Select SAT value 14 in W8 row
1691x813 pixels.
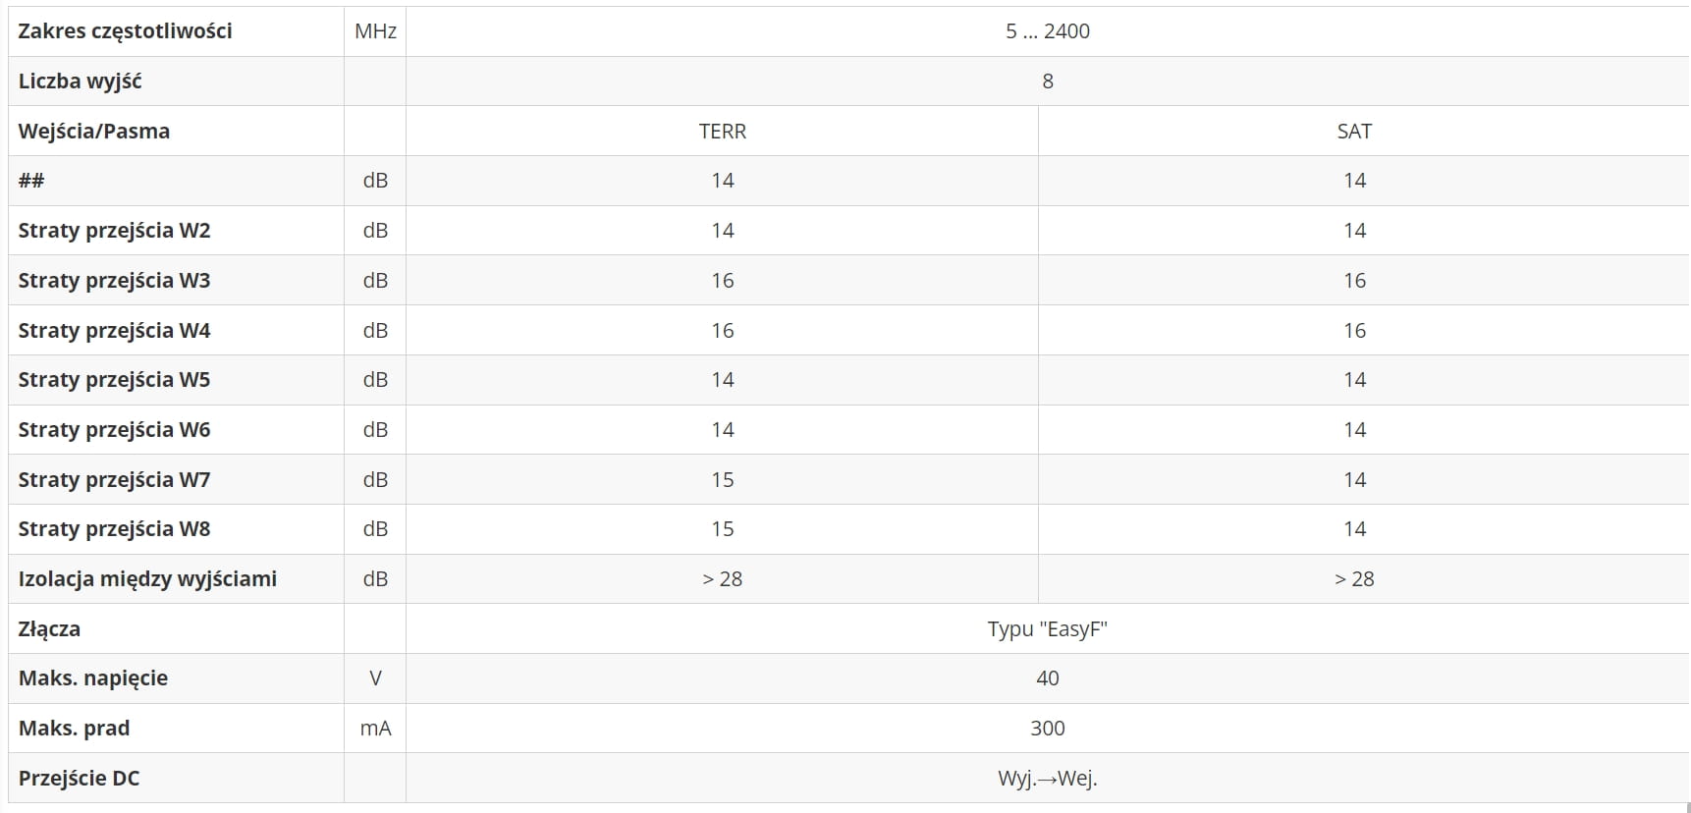point(1354,529)
